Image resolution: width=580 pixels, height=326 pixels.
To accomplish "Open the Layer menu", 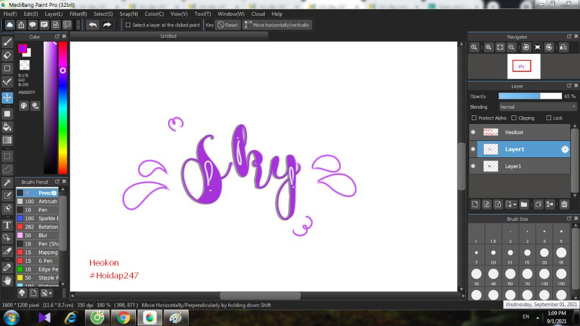I will point(54,14).
